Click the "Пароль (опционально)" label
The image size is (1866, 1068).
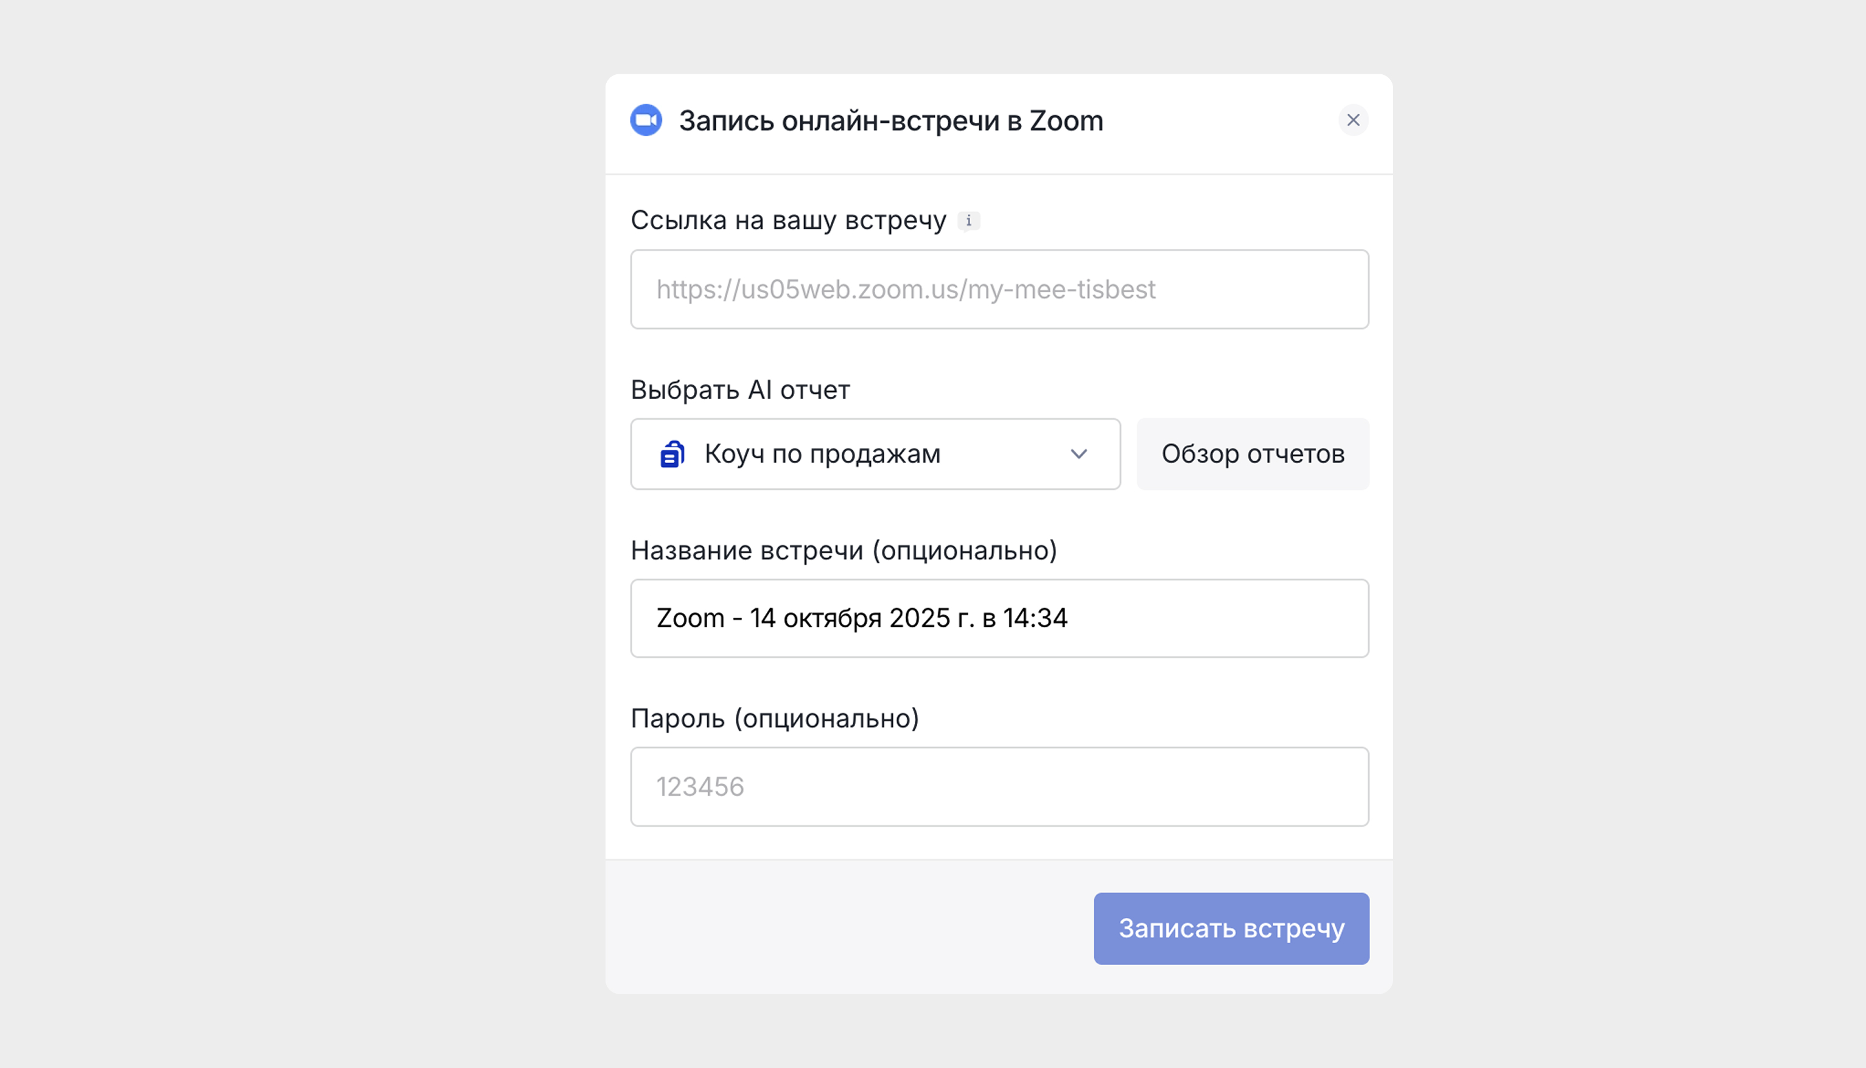click(x=774, y=718)
